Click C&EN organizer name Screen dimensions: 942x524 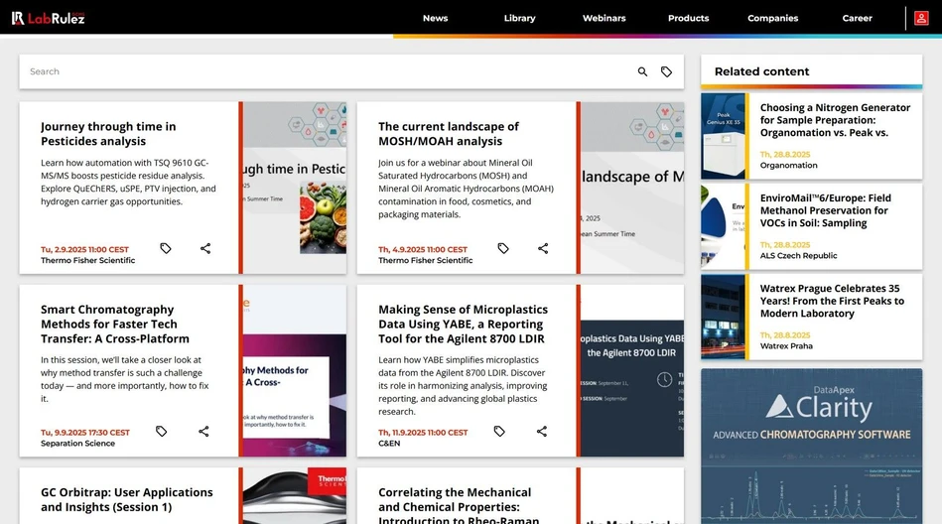389,444
